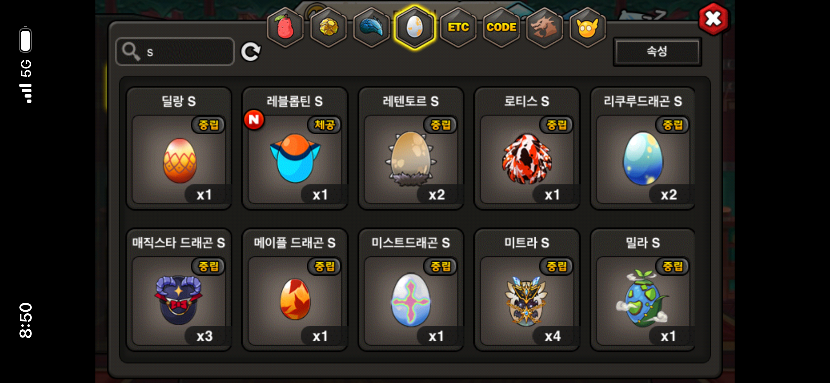Click the refresh arrow next to search
This screenshot has height=383, width=830.
pyautogui.click(x=251, y=52)
